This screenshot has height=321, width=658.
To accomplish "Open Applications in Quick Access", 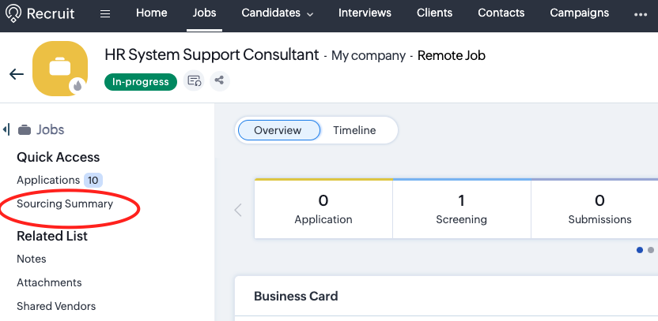I will click(x=48, y=181).
